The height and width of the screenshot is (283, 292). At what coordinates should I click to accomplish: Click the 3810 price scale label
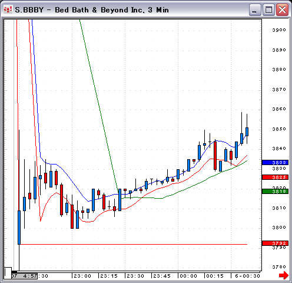point(279,208)
